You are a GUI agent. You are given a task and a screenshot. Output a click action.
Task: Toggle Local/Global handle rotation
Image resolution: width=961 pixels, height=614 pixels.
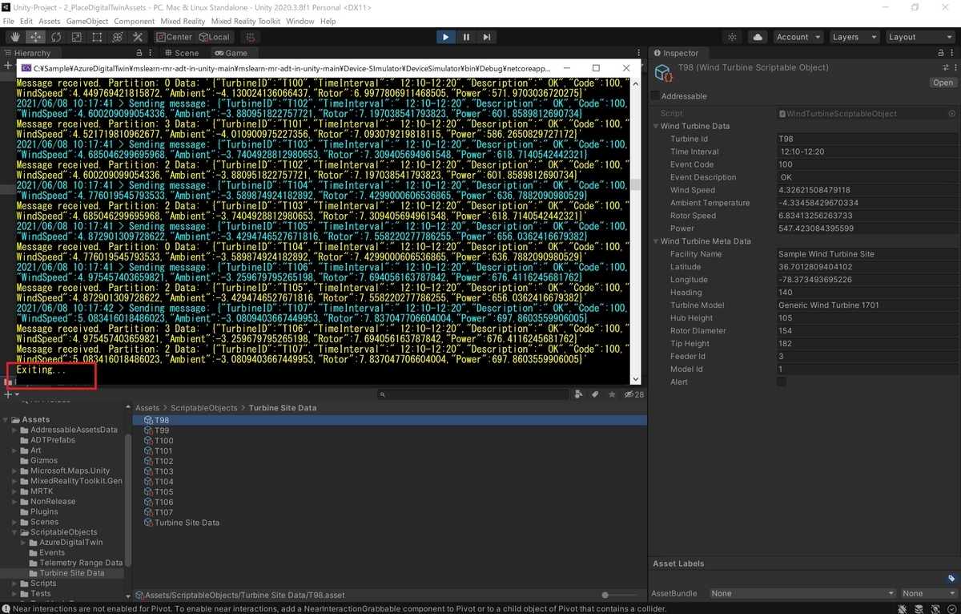click(x=214, y=37)
